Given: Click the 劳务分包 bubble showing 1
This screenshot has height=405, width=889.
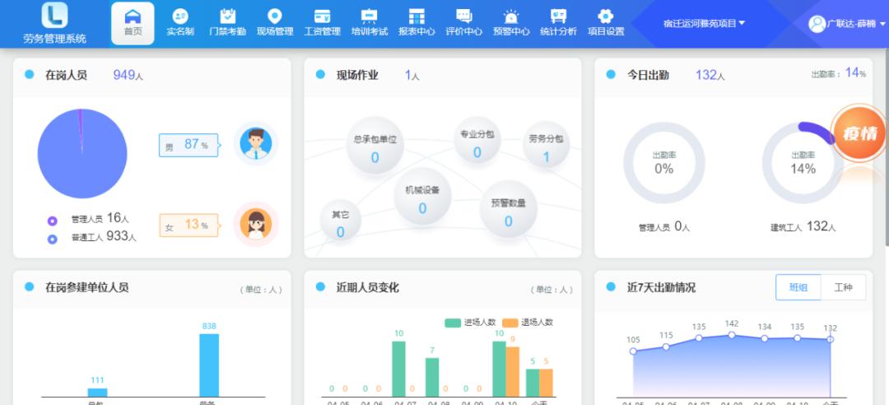Looking at the screenshot, I should (547, 147).
